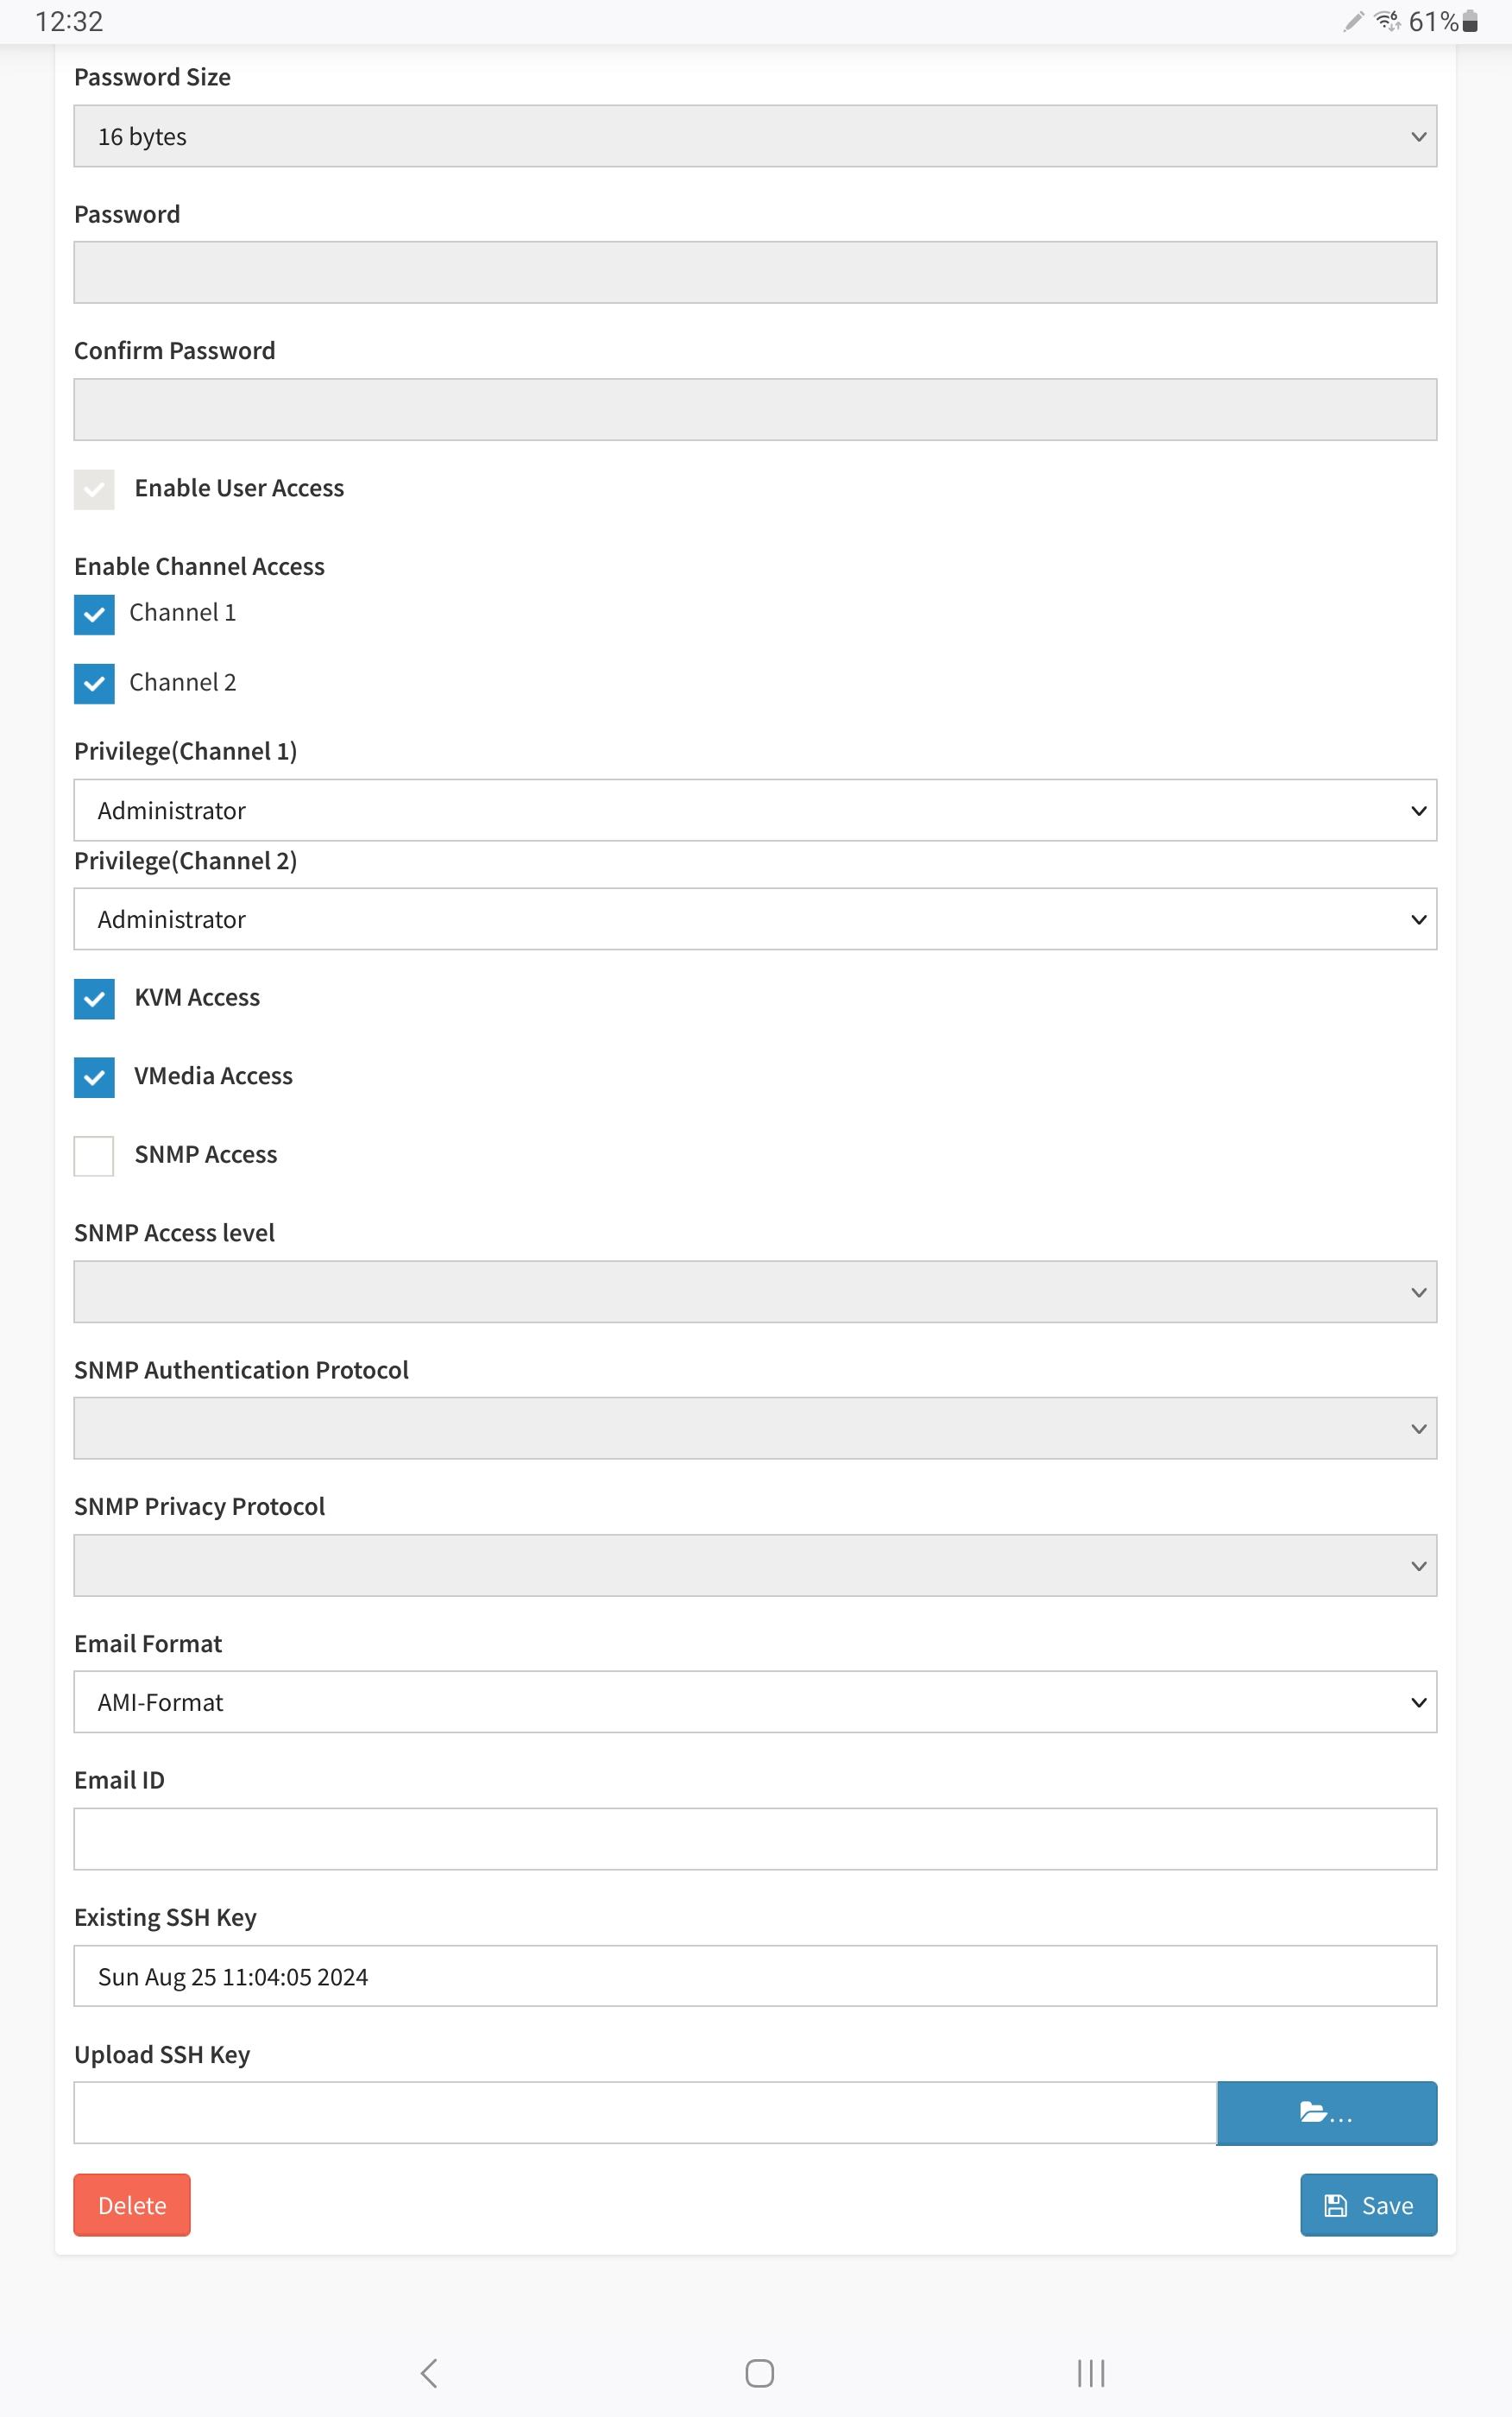Open the Privilege(Channel 1) dropdown
The height and width of the screenshot is (2417, 1512).
click(x=755, y=810)
